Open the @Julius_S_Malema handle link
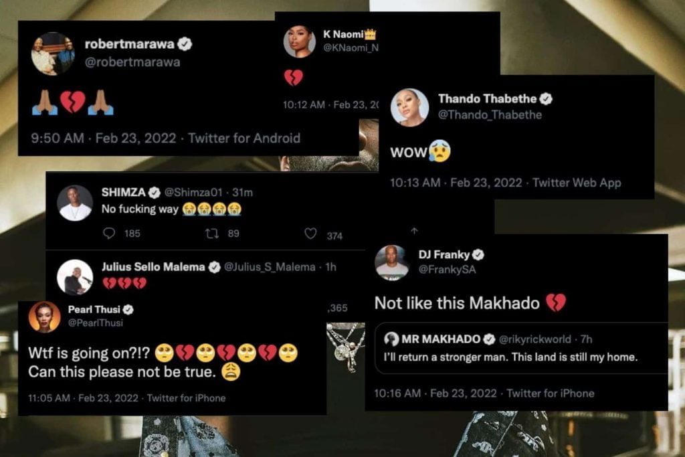 click(270, 267)
